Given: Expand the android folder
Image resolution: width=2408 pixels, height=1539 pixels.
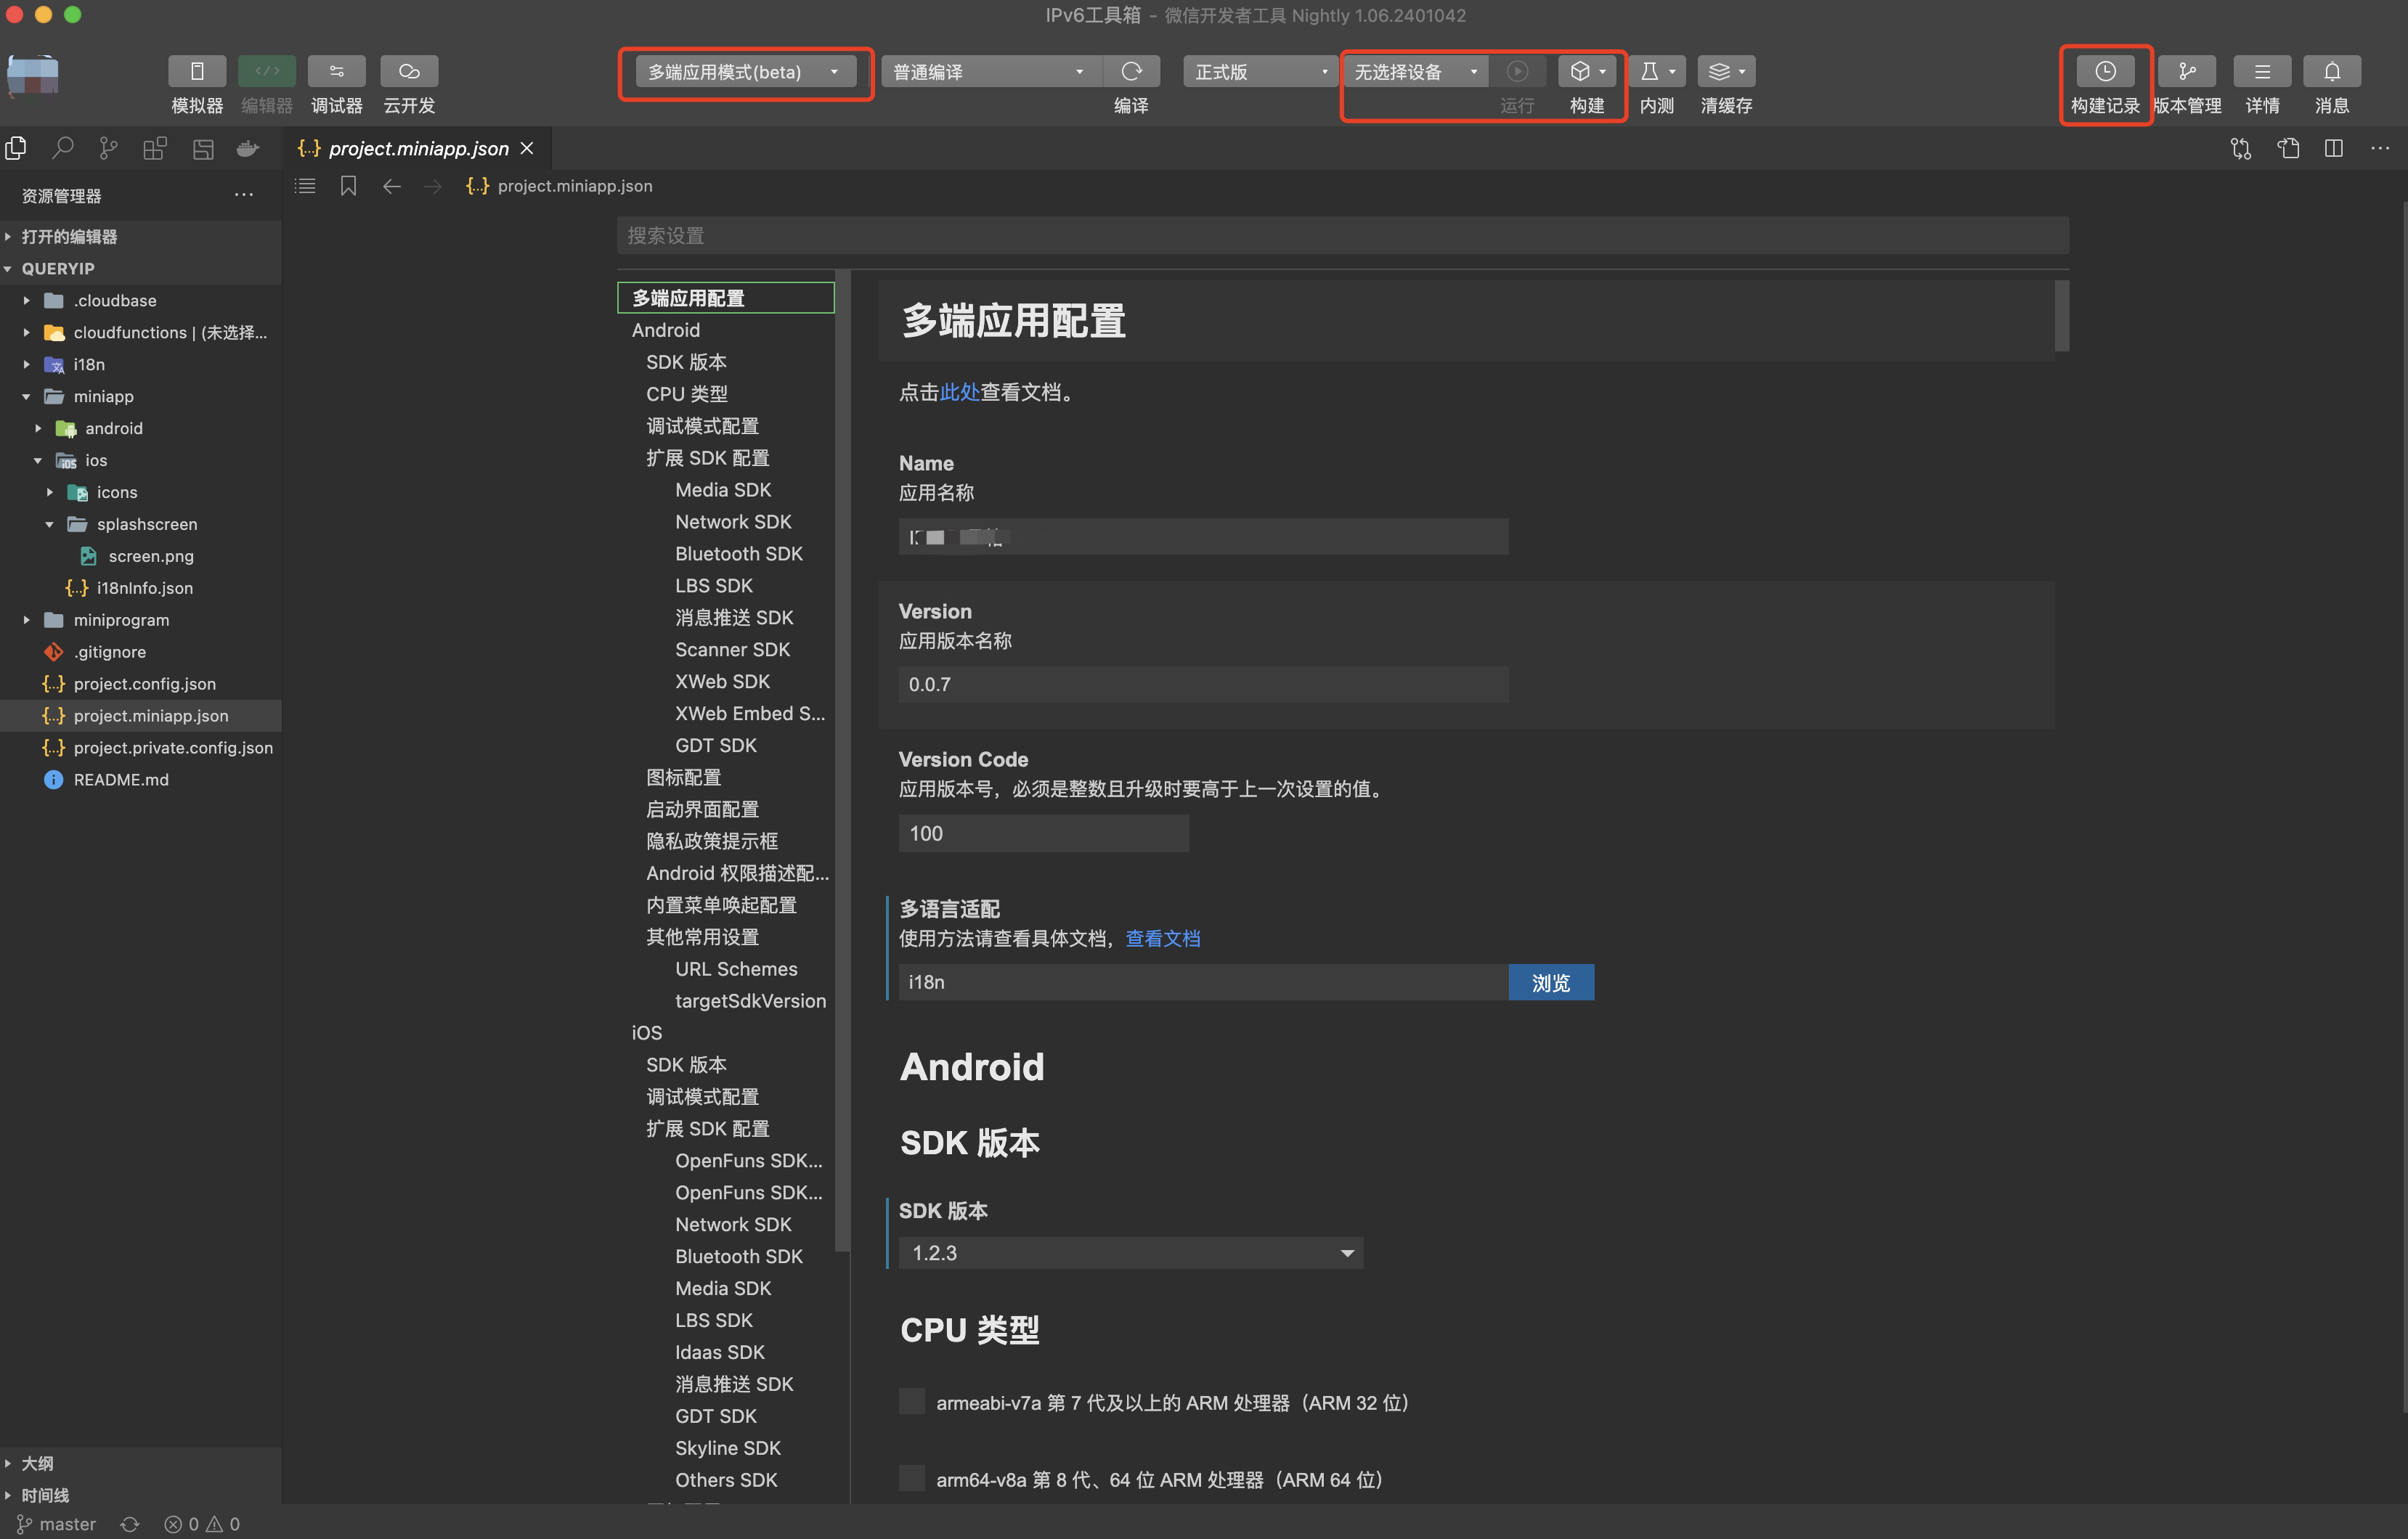Looking at the screenshot, I should pyautogui.click(x=140, y=428).
